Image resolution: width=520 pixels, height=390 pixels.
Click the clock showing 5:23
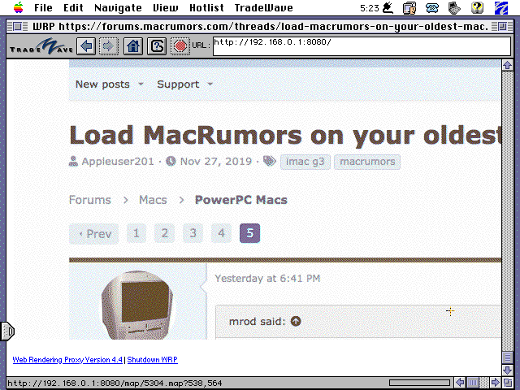tap(370, 8)
